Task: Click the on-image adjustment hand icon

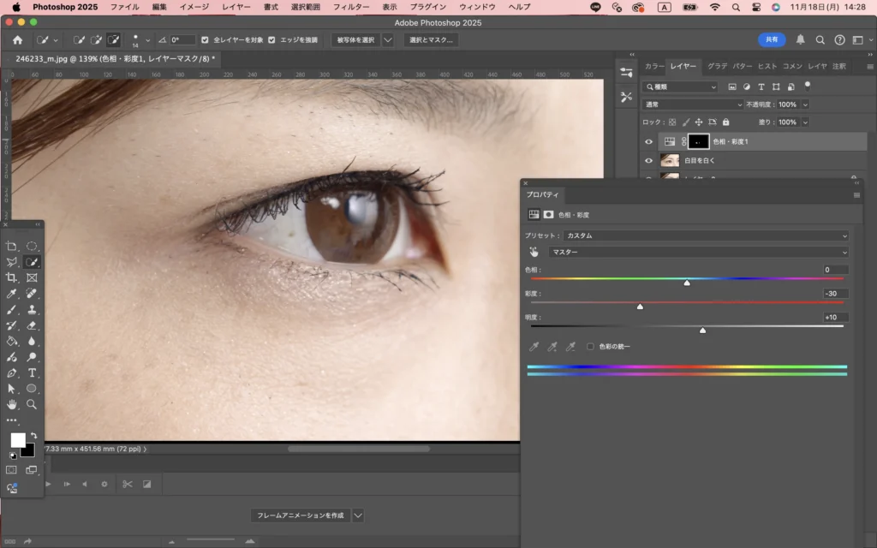Action: [534, 253]
